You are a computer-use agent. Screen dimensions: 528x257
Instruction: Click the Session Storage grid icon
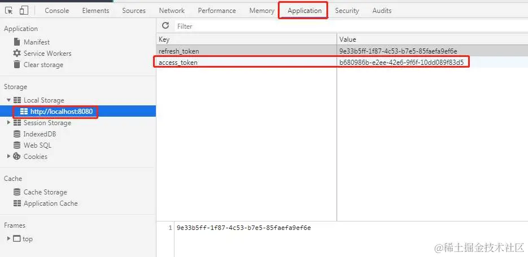point(17,123)
